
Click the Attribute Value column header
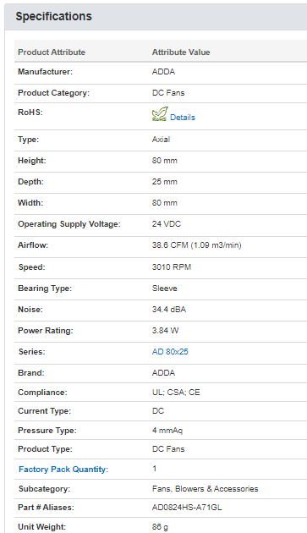[181, 52]
